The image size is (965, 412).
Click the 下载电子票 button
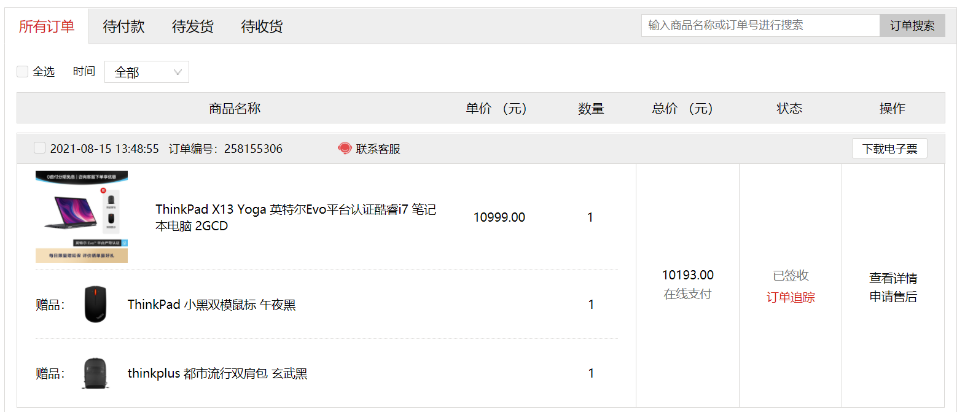[x=889, y=149]
